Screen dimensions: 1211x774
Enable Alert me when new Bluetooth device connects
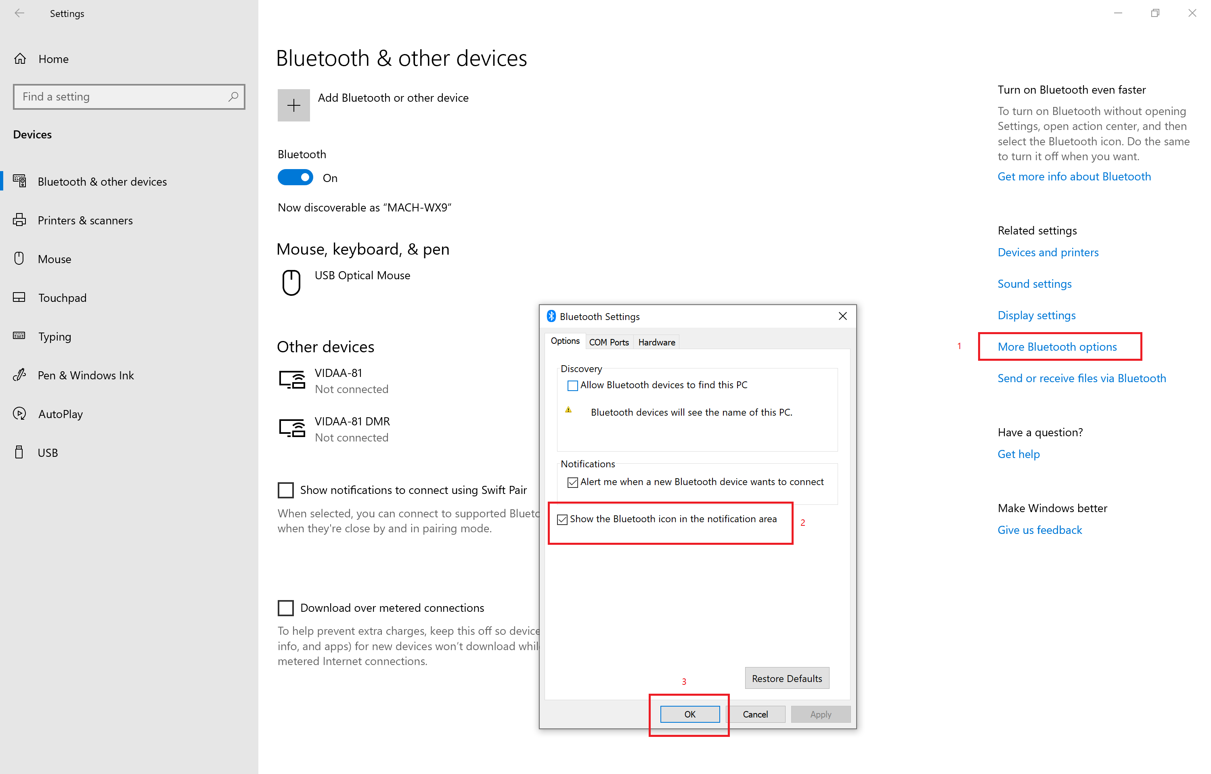tap(573, 481)
